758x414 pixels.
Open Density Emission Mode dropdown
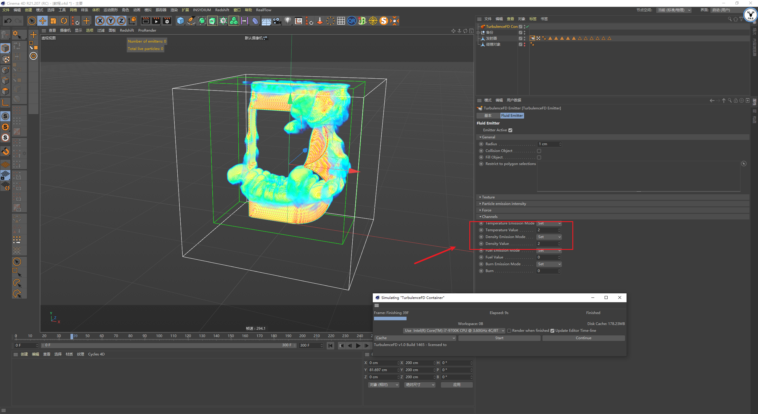[x=549, y=237]
